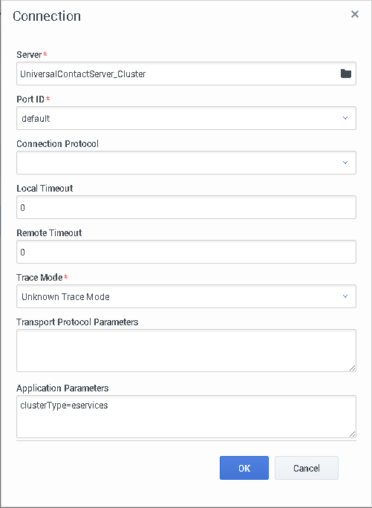Expand the Trace Mode dropdown arrow
372x508 pixels.
coord(345,296)
